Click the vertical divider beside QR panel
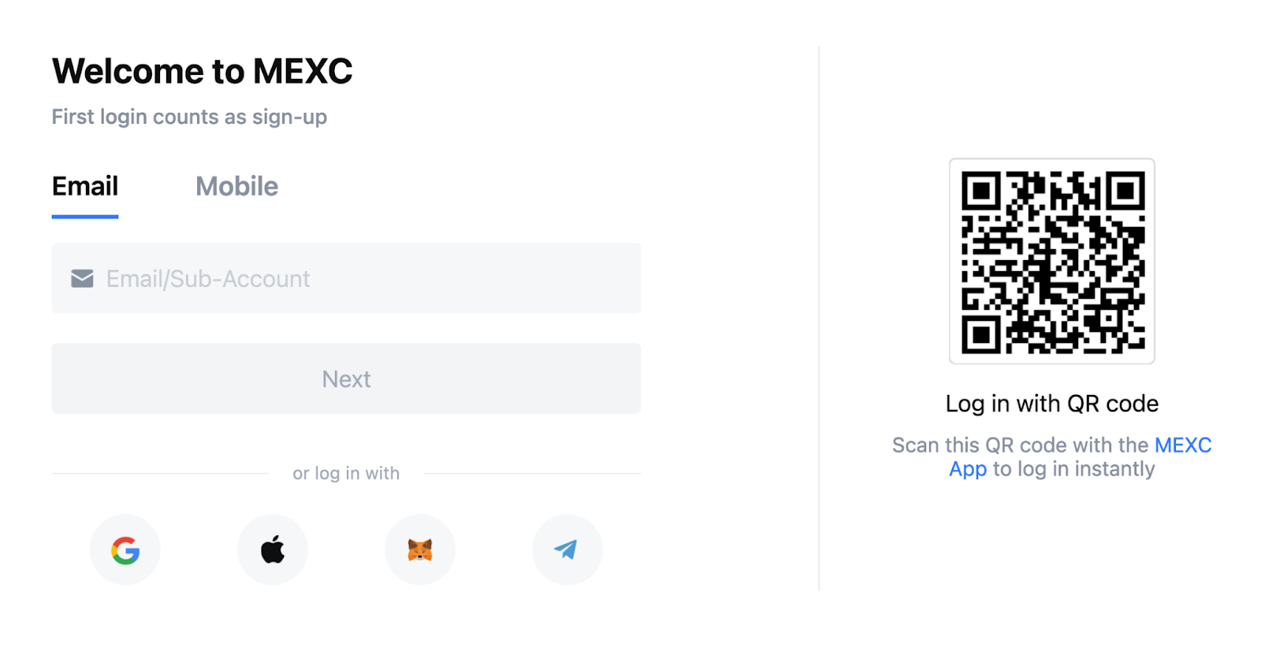Screen dimensions: 1261x648 click(x=819, y=318)
